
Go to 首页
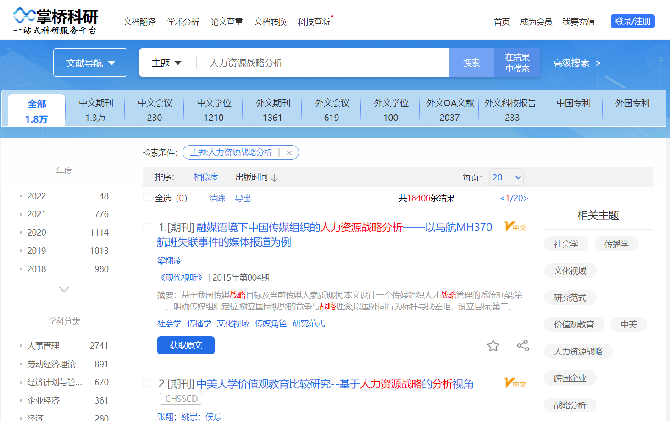(x=502, y=22)
